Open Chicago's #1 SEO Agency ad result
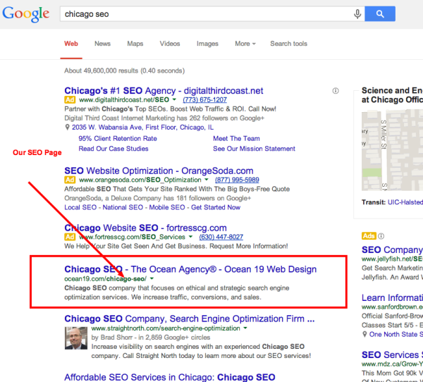The height and width of the screenshot is (382, 423). (x=164, y=91)
